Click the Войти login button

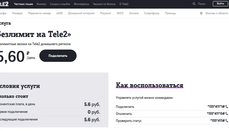pyautogui.click(x=220, y=4)
